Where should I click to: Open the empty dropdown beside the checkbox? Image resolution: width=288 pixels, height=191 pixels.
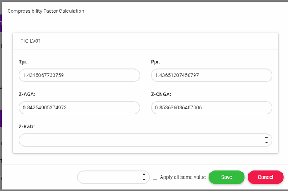click(109, 177)
